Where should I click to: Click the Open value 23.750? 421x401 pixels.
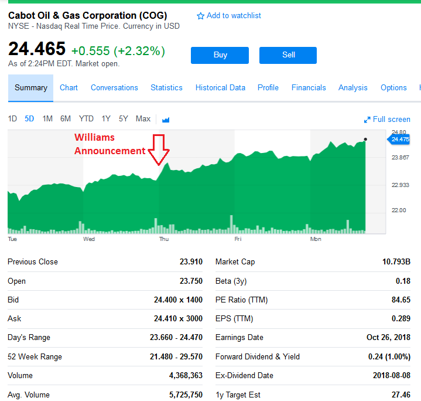191,281
